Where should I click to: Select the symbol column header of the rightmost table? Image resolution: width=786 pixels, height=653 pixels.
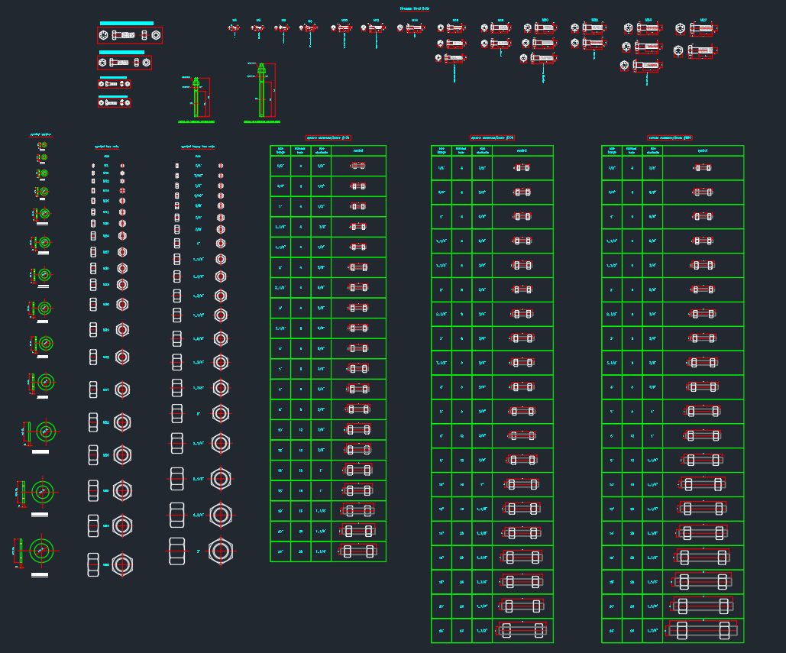(x=703, y=150)
